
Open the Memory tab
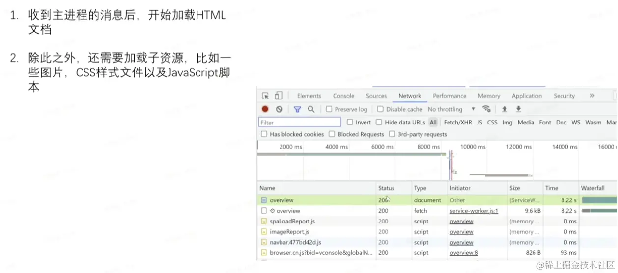[x=489, y=96]
